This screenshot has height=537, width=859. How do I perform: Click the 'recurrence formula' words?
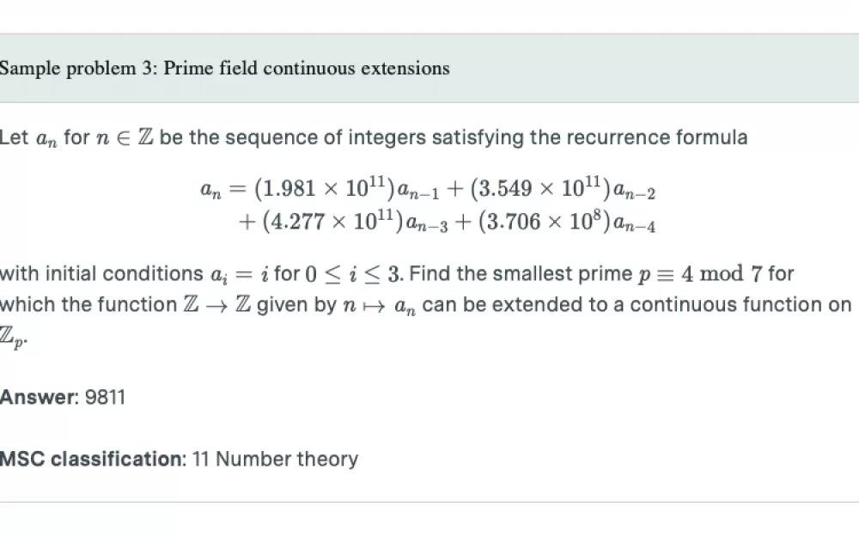pos(657,137)
